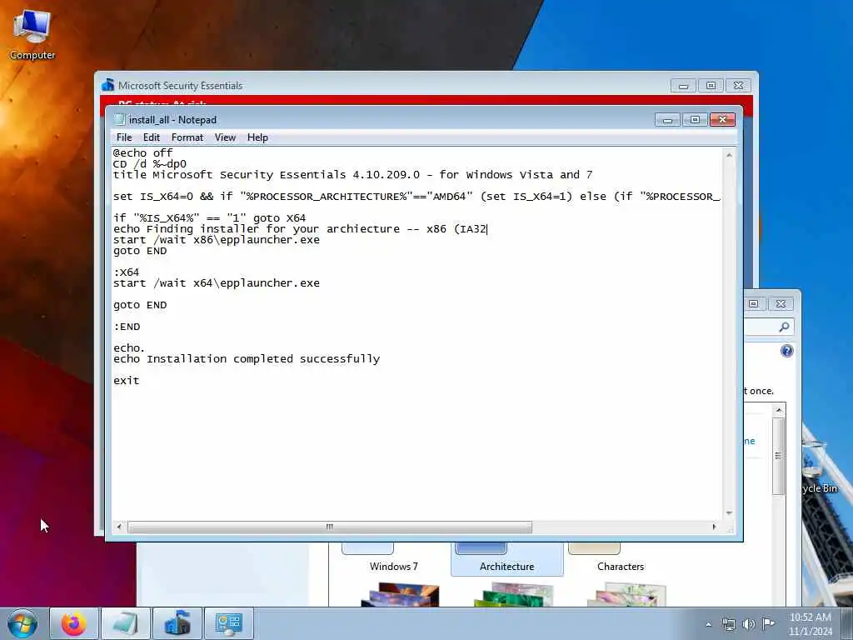This screenshot has width=853, height=640.
Task: Close the Personalization window
Action: [x=781, y=303]
